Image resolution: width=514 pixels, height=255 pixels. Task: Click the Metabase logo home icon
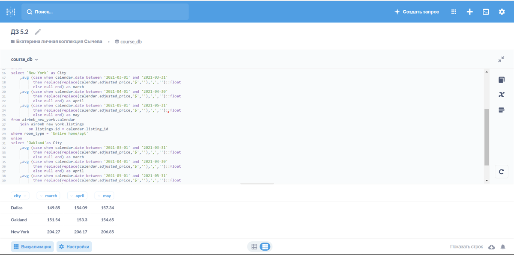[11, 12]
